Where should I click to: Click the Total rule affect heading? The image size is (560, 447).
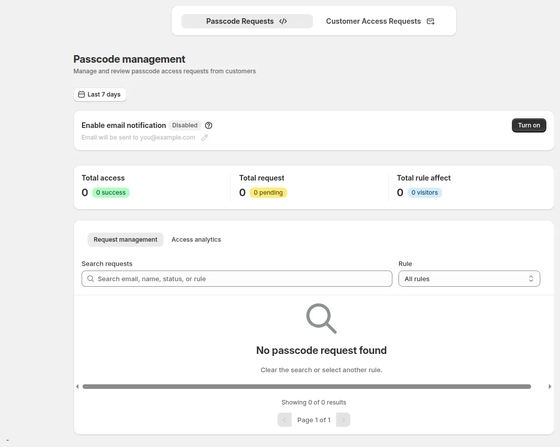click(424, 178)
